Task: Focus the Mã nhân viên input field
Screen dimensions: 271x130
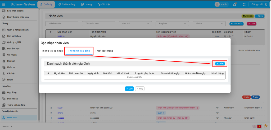Action: 62,24
